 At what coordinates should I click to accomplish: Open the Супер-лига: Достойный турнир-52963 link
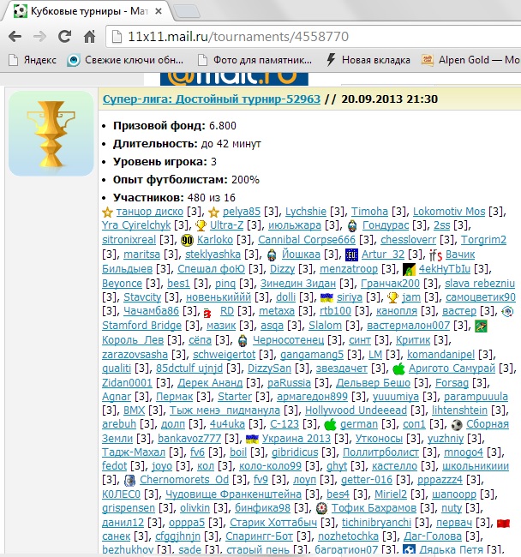click(x=211, y=99)
